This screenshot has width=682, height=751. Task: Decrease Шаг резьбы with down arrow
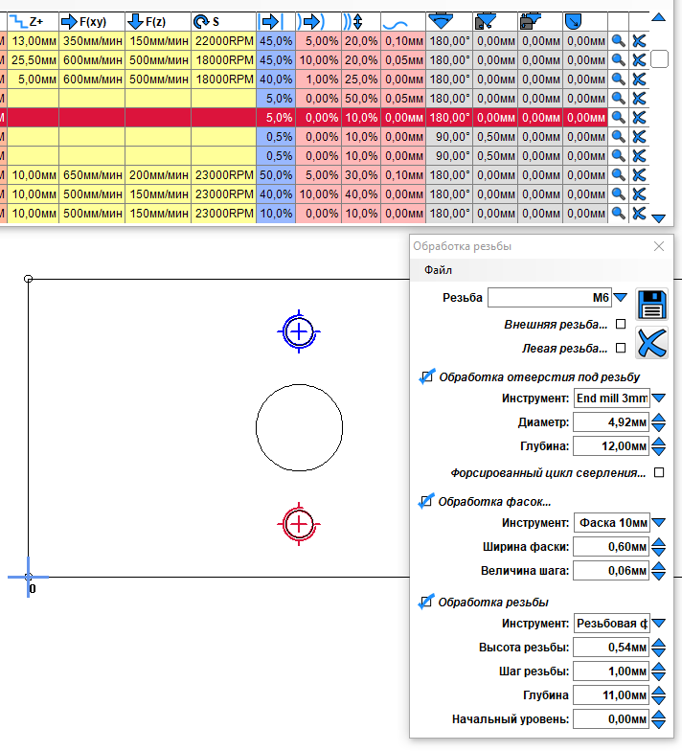tap(659, 676)
